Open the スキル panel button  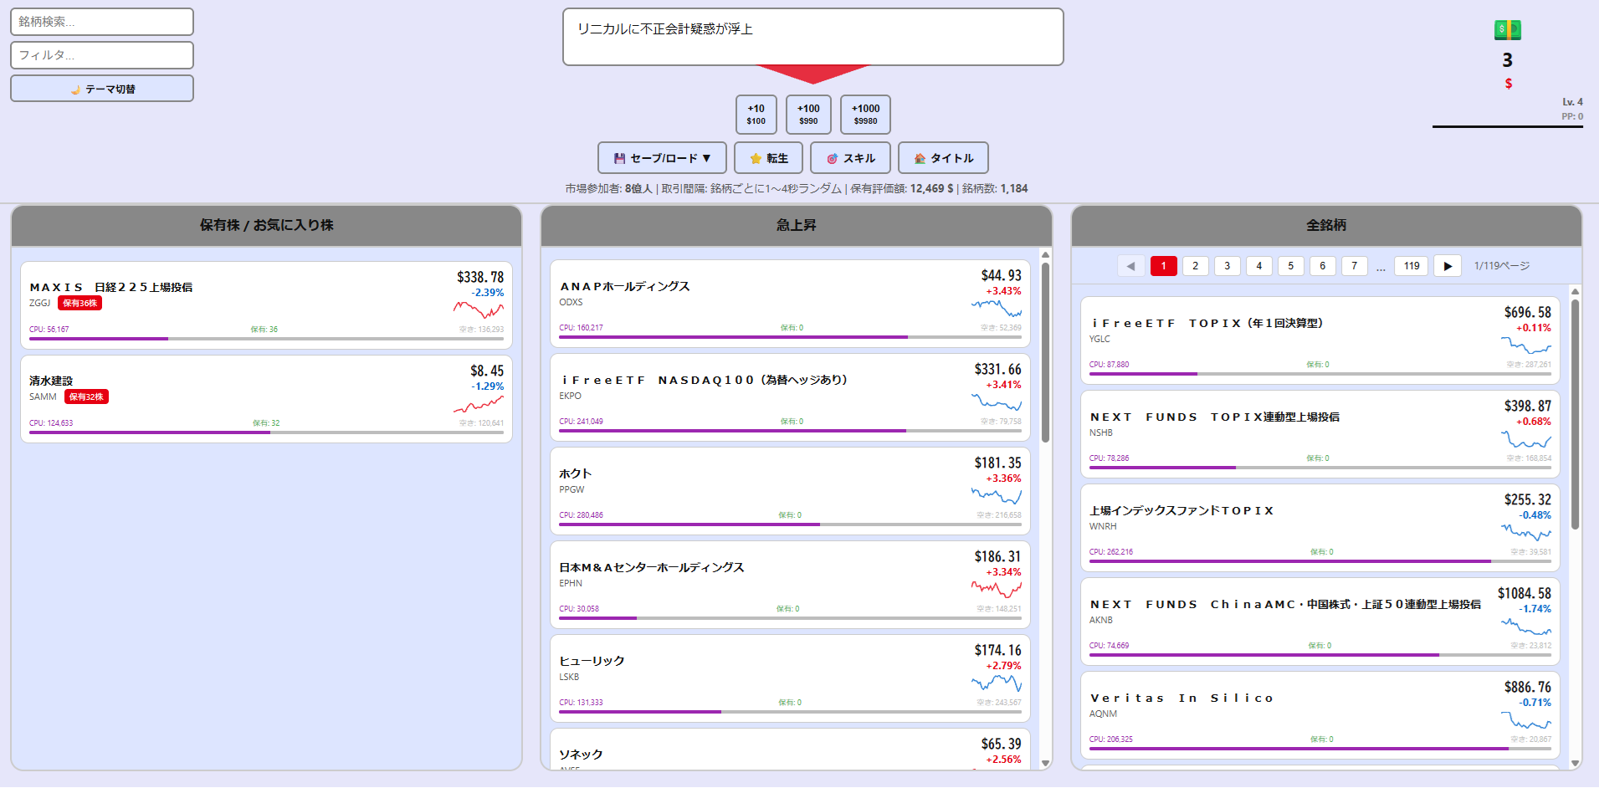850,158
